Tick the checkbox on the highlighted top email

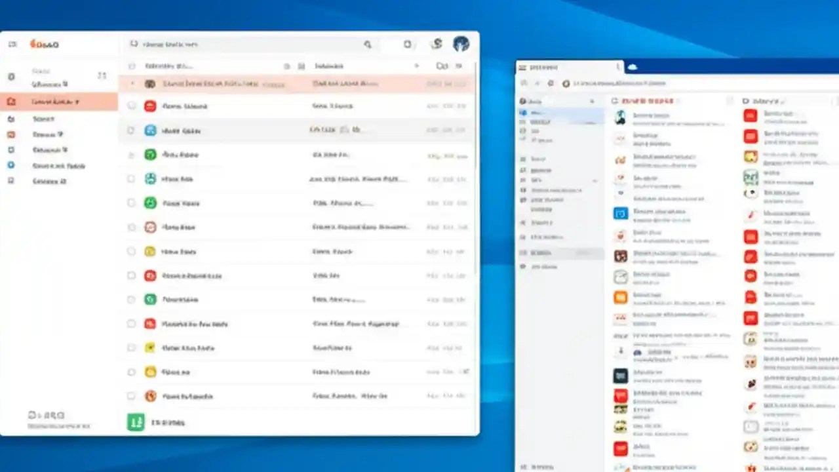(x=131, y=84)
